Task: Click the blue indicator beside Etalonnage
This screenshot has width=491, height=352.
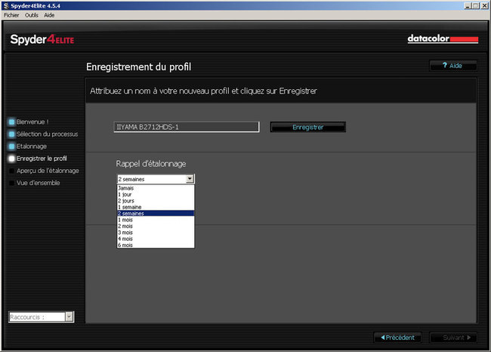Action: pyautogui.click(x=11, y=147)
